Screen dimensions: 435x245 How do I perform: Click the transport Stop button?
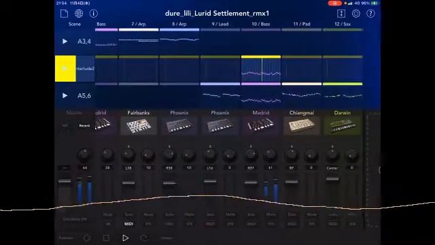click(x=106, y=238)
